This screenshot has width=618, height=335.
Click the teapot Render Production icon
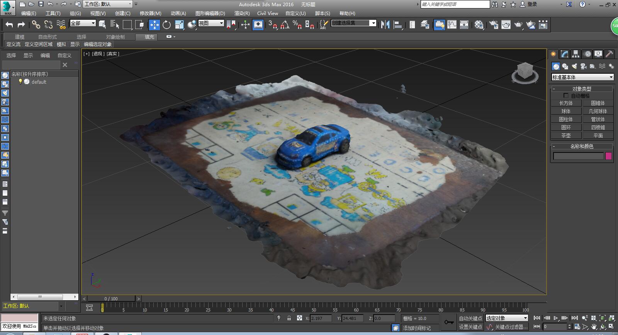pos(518,25)
